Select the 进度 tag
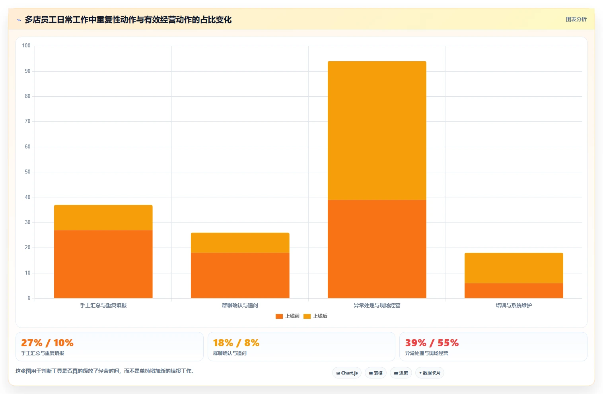The width and height of the screenshot is (603, 394). click(x=401, y=373)
